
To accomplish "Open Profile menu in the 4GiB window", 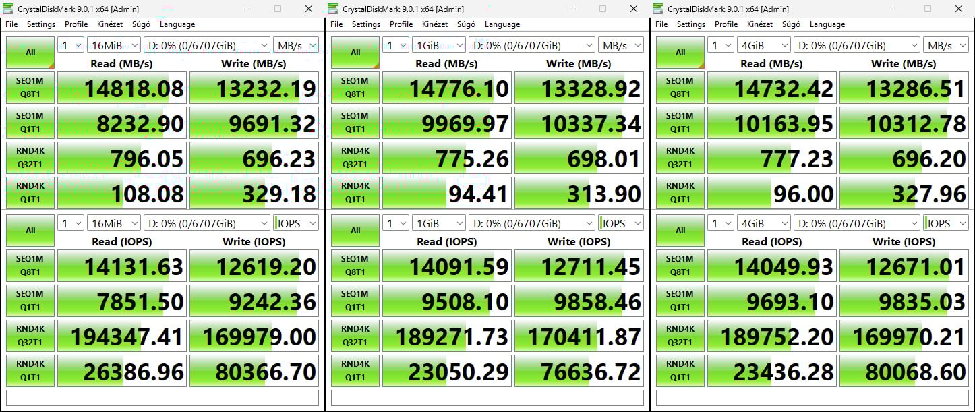I will [726, 24].
